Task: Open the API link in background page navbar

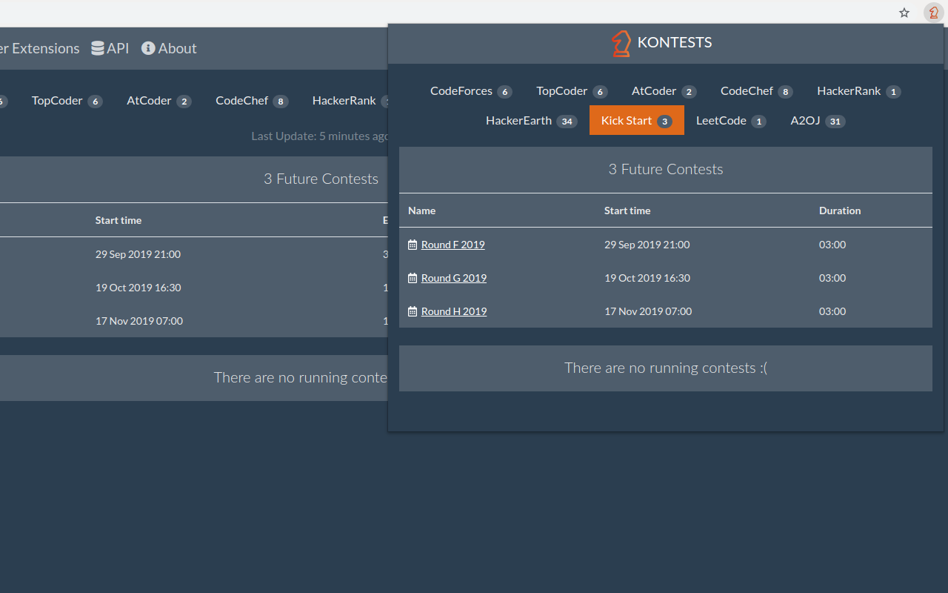Action: pyautogui.click(x=110, y=48)
